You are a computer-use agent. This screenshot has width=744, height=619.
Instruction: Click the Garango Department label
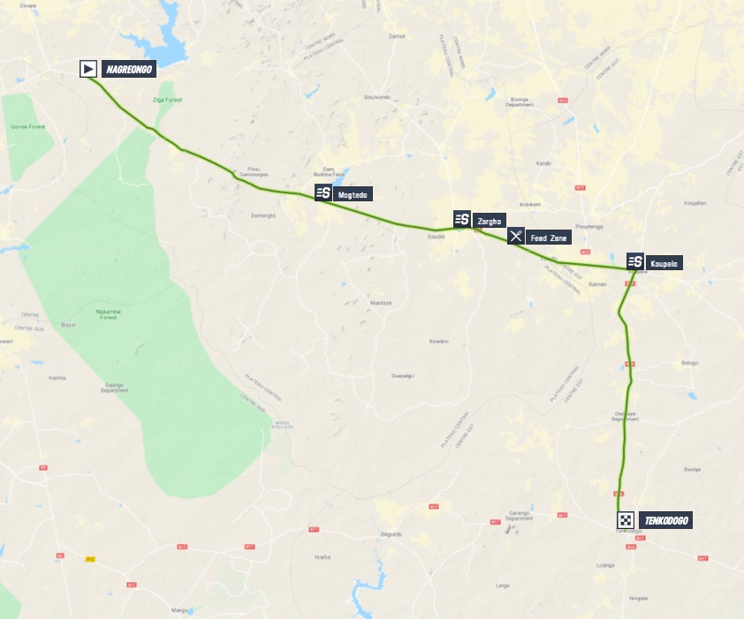pyautogui.click(x=519, y=516)
